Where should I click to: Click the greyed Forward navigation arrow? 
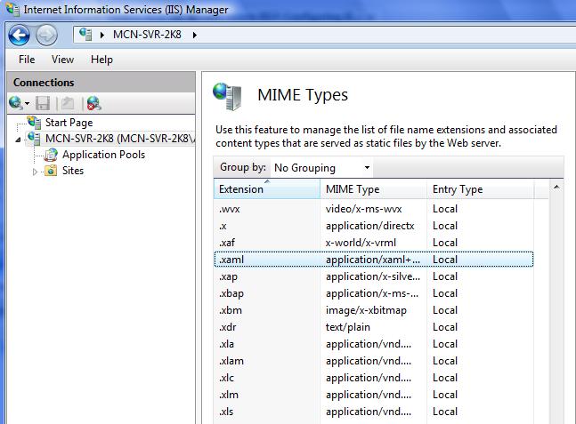point(46,36)
